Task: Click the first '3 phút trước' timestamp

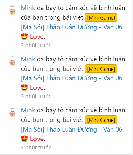Action: tap(36, 45)
